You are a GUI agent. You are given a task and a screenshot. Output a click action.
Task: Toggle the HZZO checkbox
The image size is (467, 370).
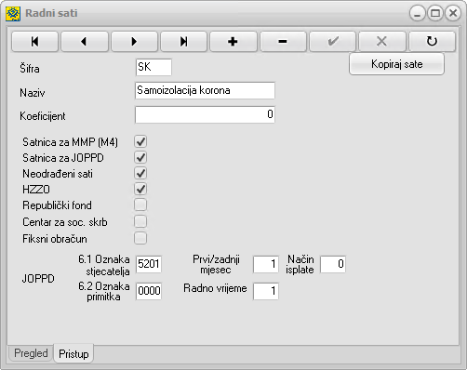click(x=140, y=189)
